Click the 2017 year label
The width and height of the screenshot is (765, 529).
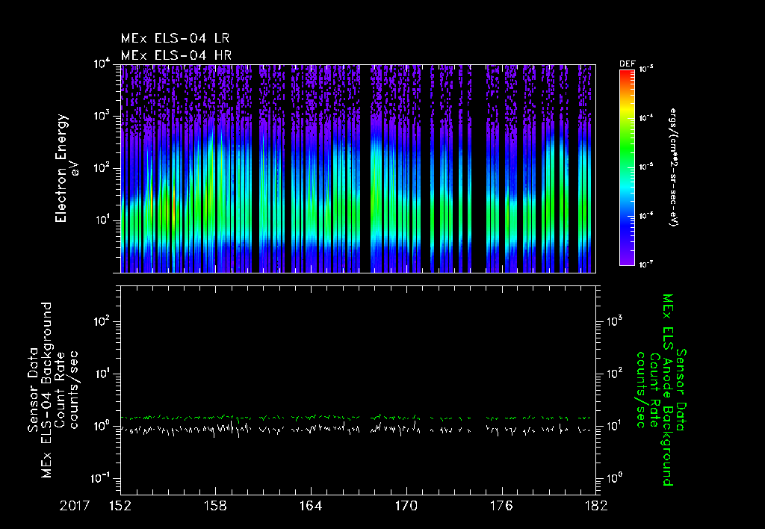[74, 507]
